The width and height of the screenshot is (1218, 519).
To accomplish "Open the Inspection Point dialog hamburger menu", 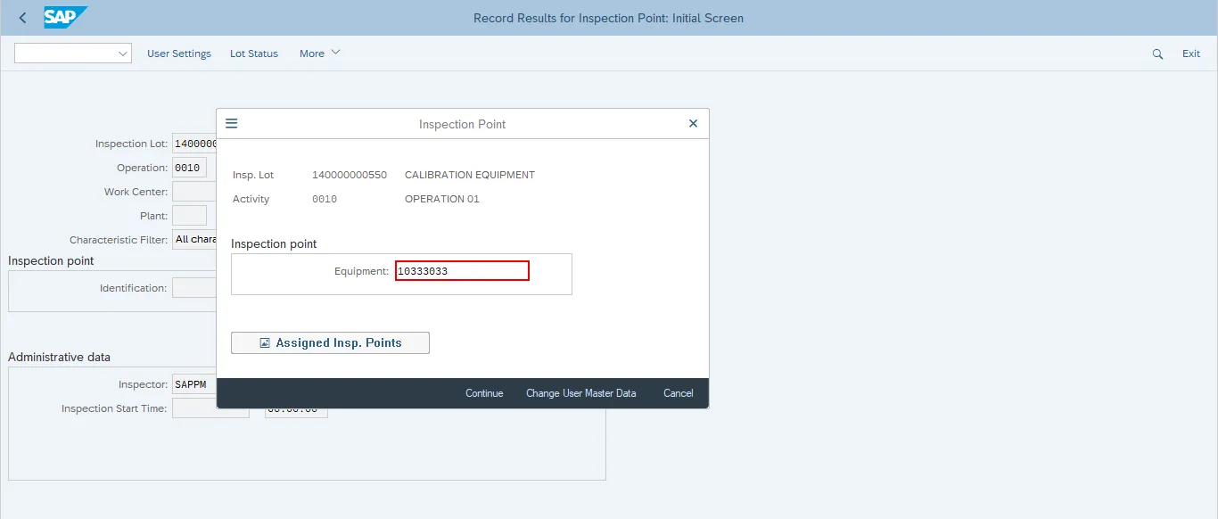I will click(232, 124).
